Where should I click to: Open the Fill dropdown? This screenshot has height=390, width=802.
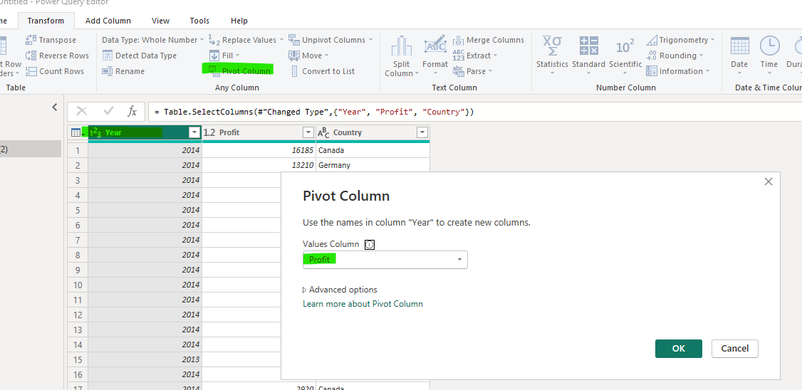pos(224,56)
